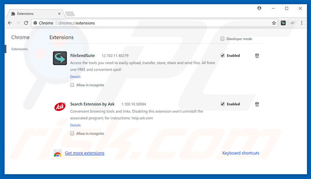Remove FileSendSuite using its trash icon
This screenshot has height=179, width=311.
(257, 56)
